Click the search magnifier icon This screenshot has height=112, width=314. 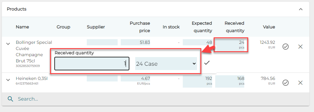point(10,99)
